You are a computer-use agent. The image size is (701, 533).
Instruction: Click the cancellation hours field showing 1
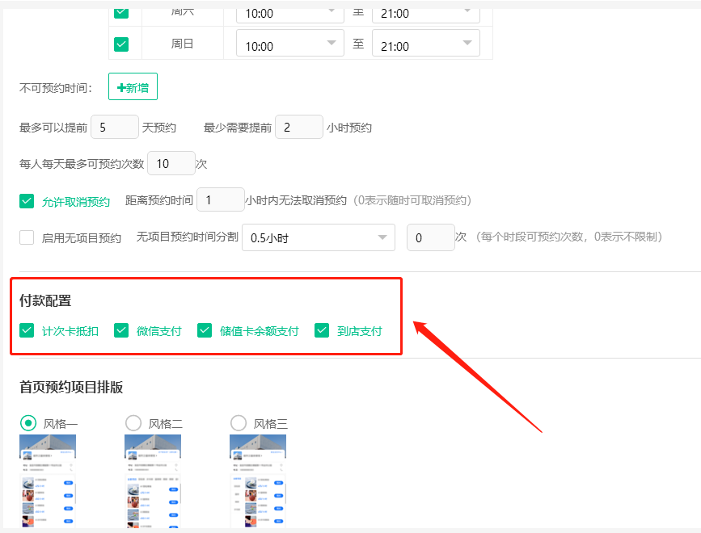[x=220, y=200]
